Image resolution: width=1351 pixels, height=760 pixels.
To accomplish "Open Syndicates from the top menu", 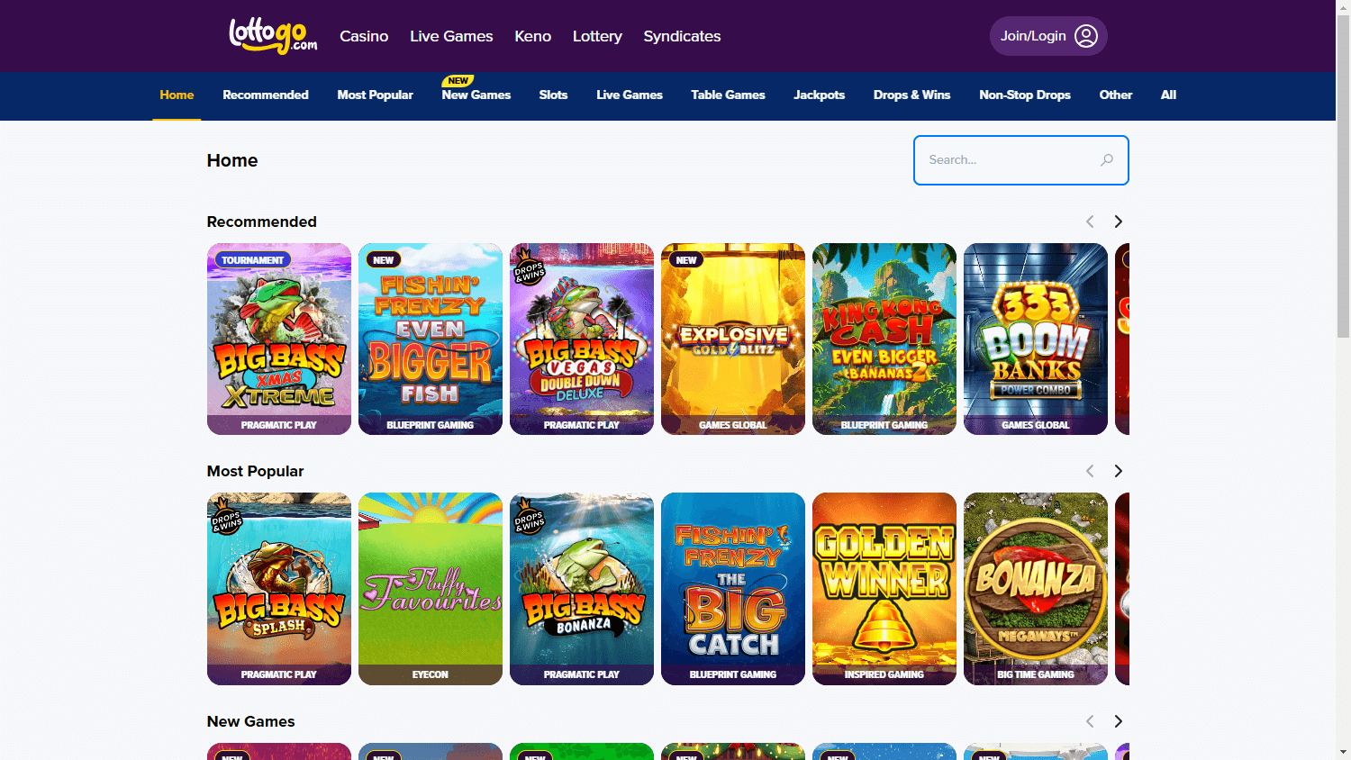I will tap(682, 36).
